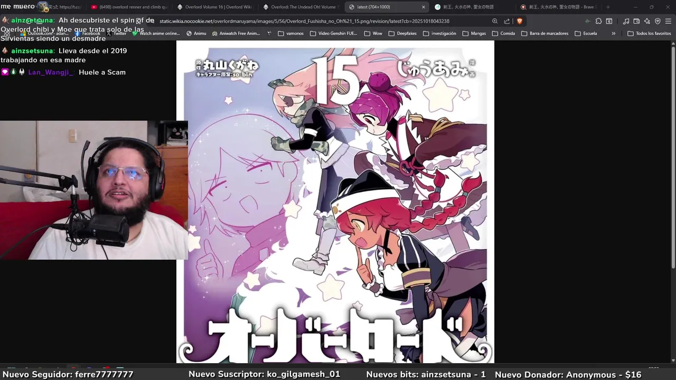Switch to the YouTube overlord renner and climb tab
Screen dimensions: 676x380
coord(129,7)
